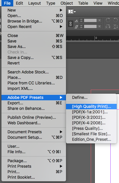Open the Edit menu
The image size is (119, 183).
19,3
